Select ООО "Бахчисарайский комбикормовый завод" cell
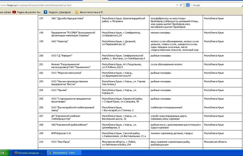This screenshot has height=156, width=243. (73, 109)
